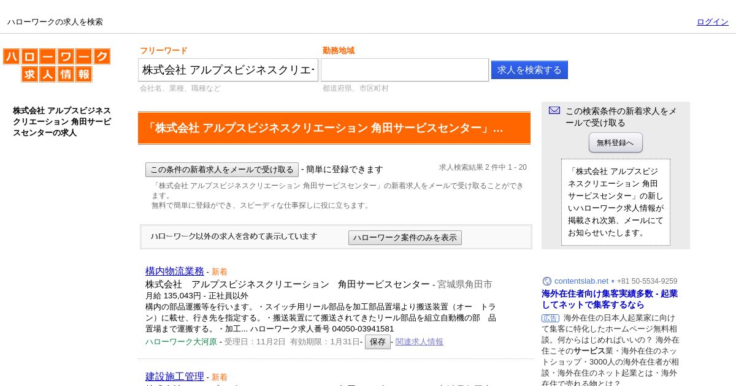The width and height of the screenshot is (736, 386).
Task: Open the 海外在住者向け集客実績多数 ad headline
Action: (x=610, y=299)
